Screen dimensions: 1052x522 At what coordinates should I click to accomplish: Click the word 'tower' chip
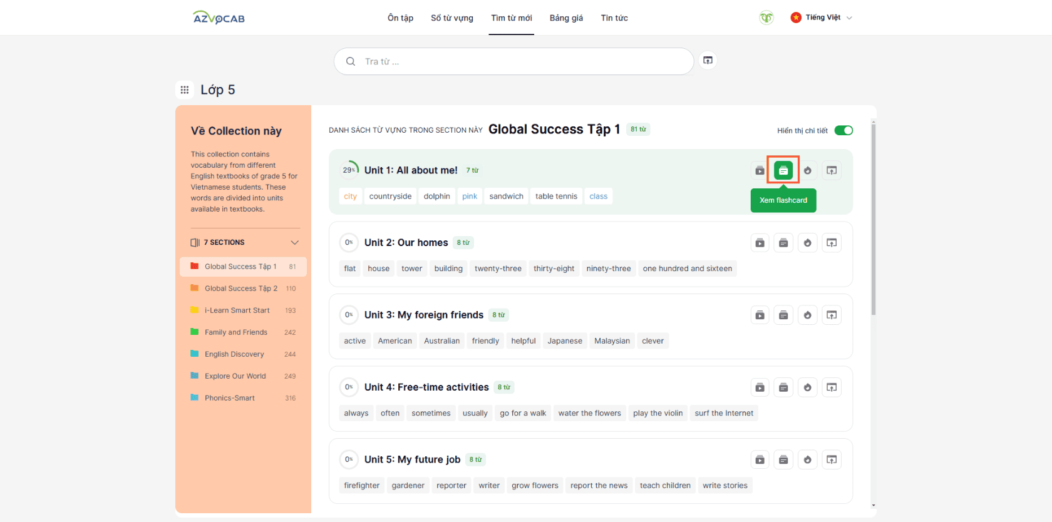pos(411,269)
